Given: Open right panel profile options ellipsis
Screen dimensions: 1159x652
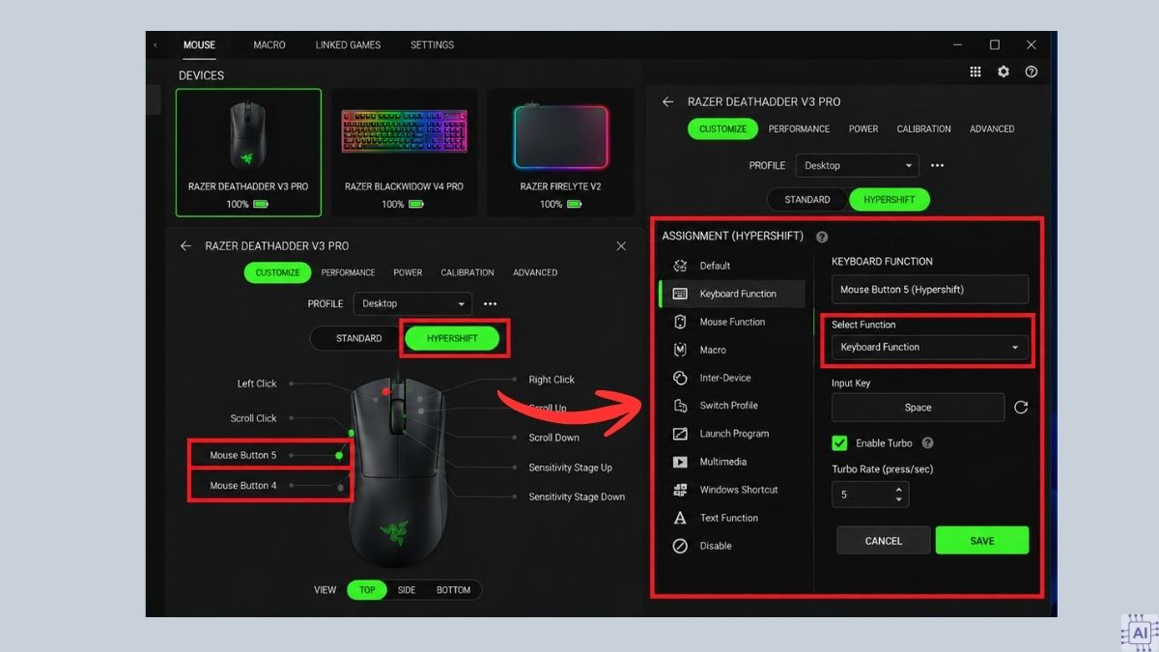Looking at the screenshot, I should pos(937,165).
